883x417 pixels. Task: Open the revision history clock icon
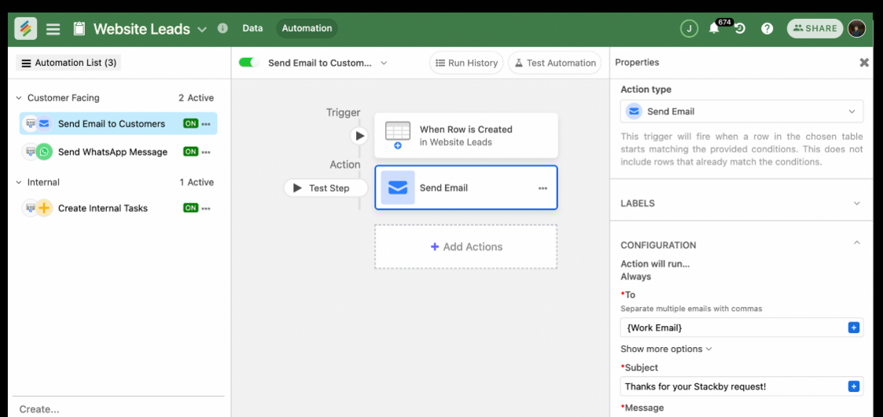[x=740, y=29]
